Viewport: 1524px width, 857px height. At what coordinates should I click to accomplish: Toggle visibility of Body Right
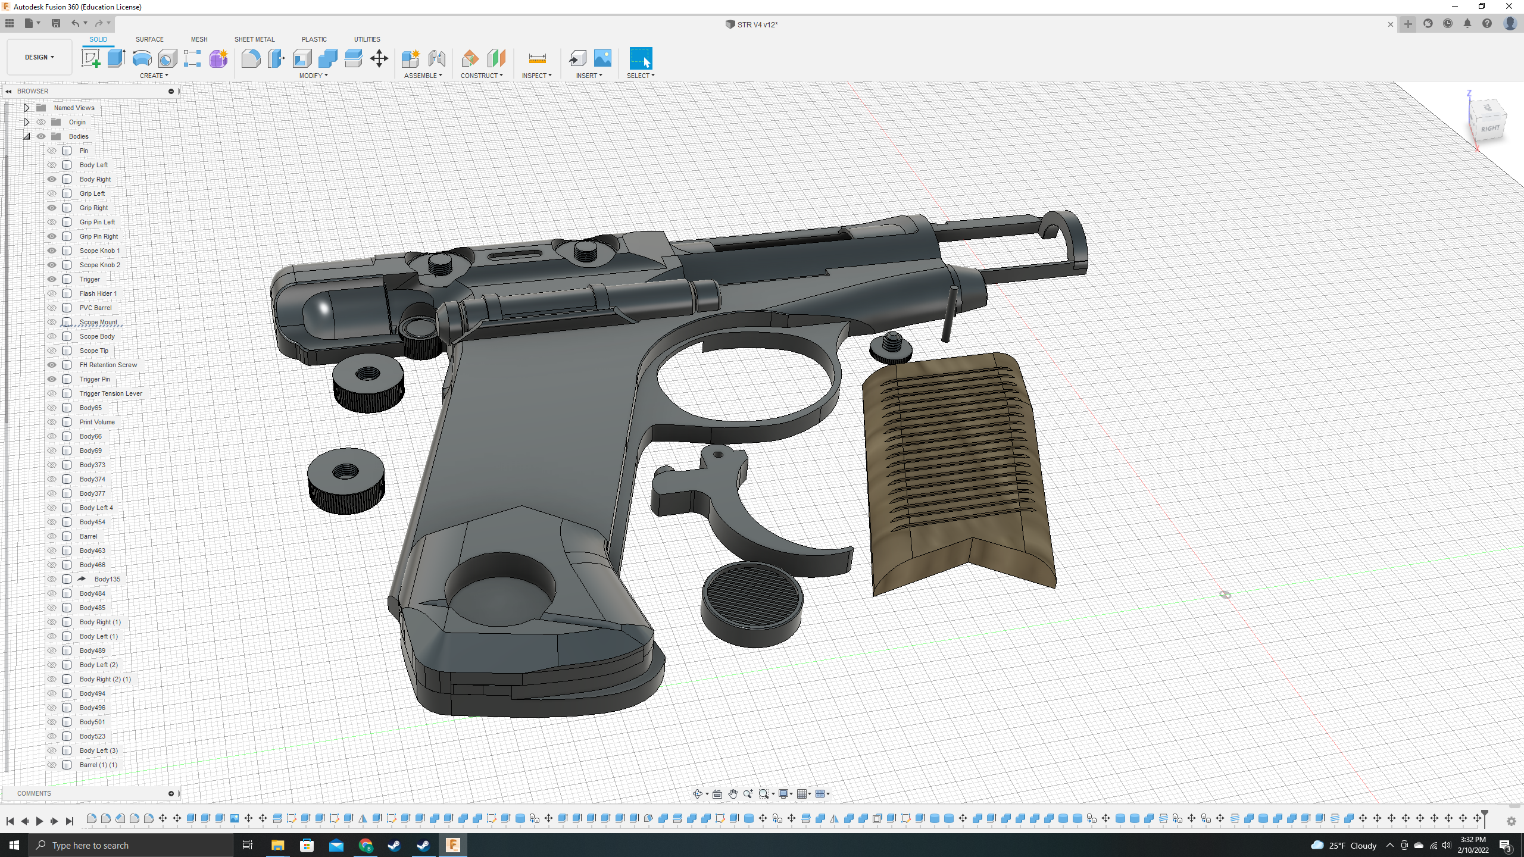click(x=52, y=179)
